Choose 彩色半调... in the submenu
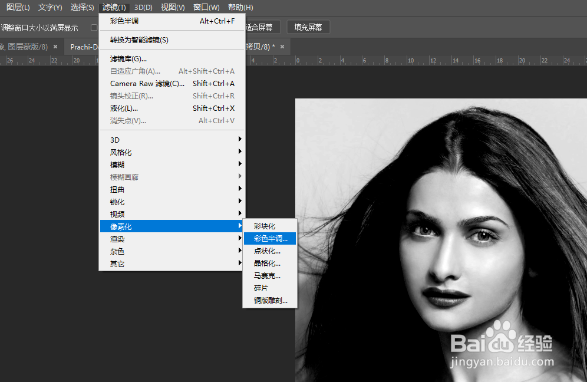The width and height of the screenshot is (587, 382). pyautogui.click(x=270, y=238)
